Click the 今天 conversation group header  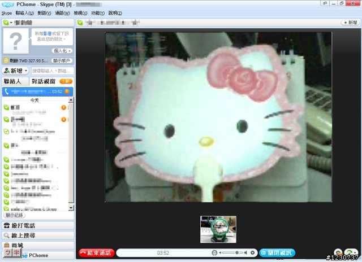tap(35, 100)
